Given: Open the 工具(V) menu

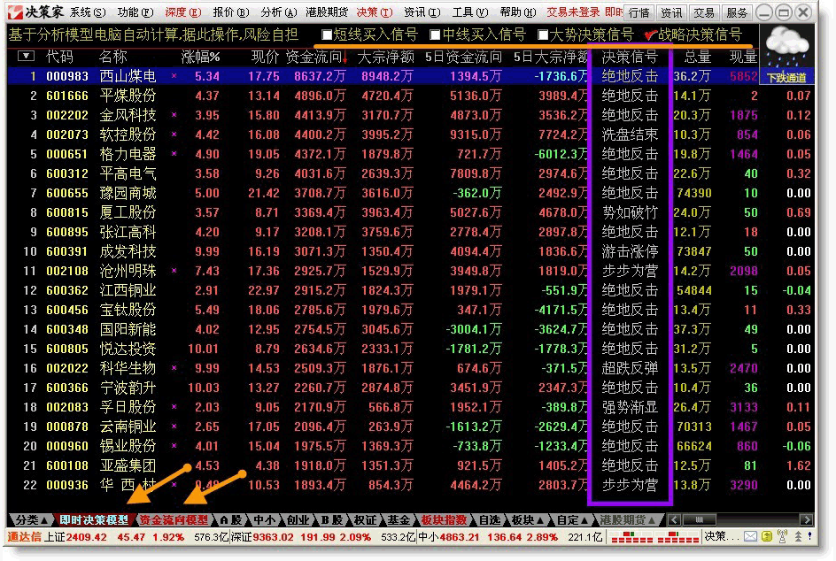Looking at the screenshot, I should [x=470, y=12].
